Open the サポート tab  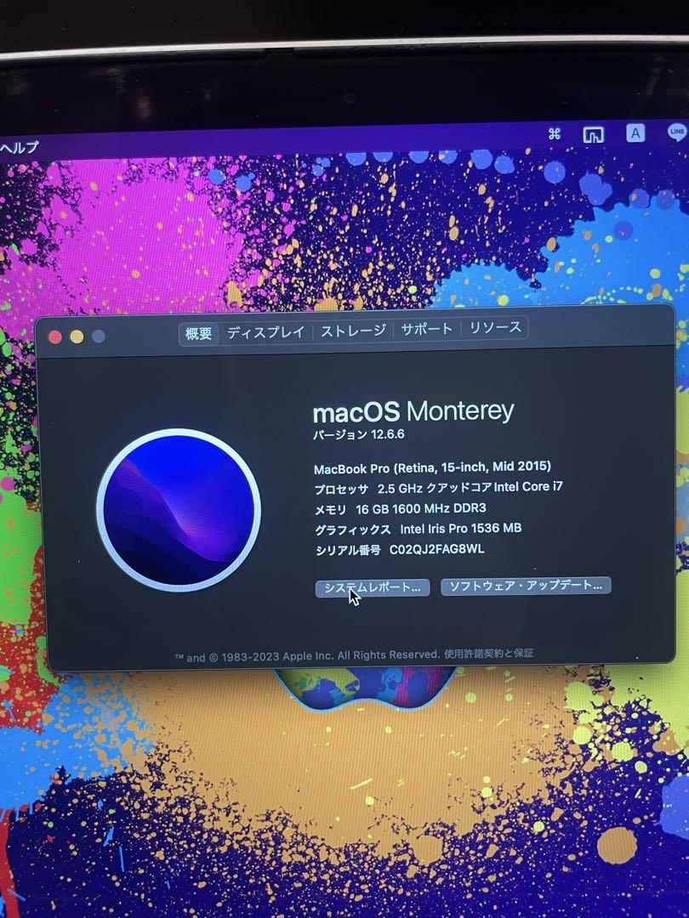coord(426,329)
